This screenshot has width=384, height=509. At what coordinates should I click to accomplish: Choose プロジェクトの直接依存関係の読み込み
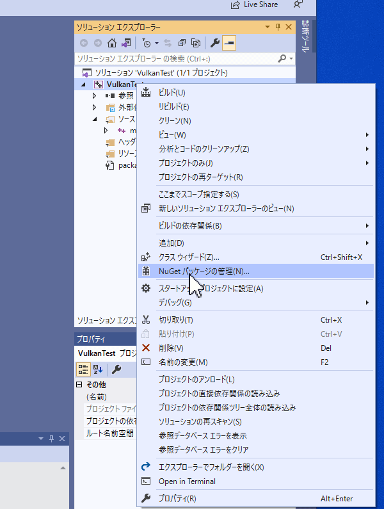[256, 394]
